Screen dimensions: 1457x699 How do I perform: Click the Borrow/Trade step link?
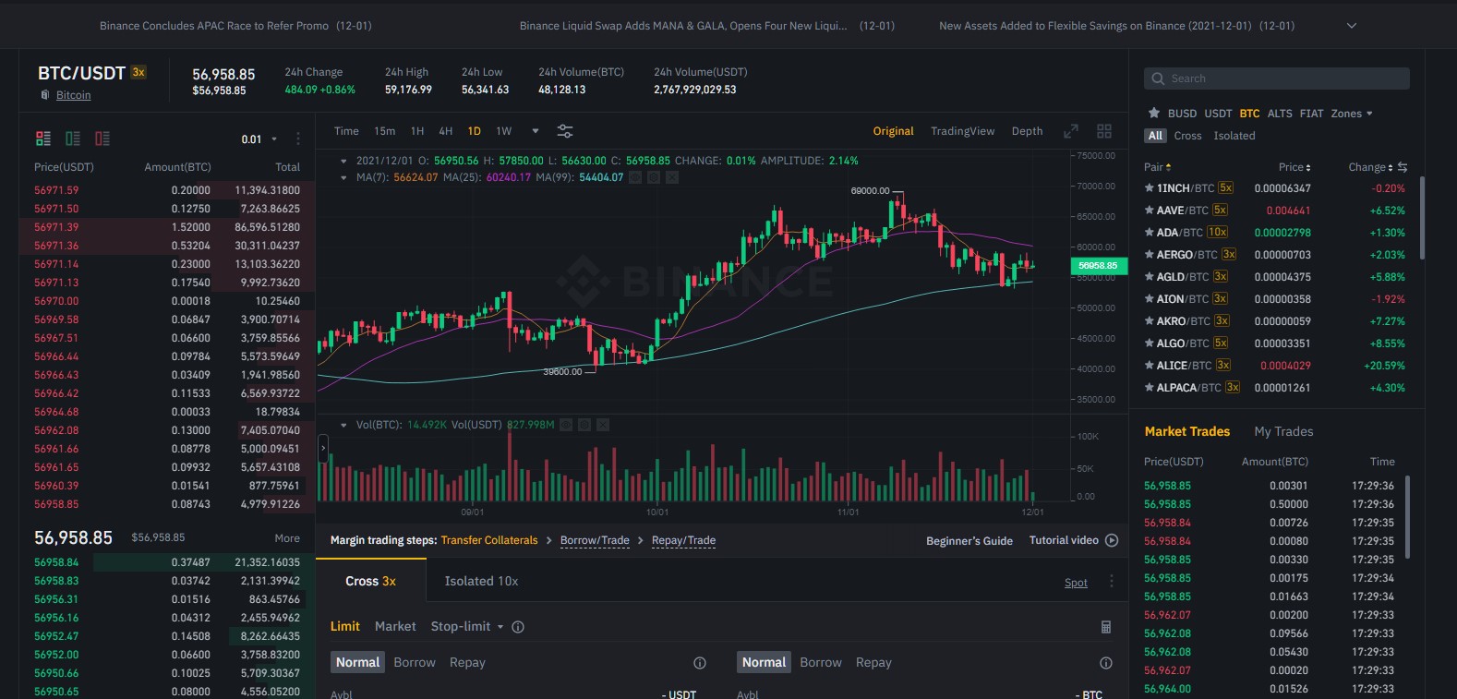tap(595, 540)
